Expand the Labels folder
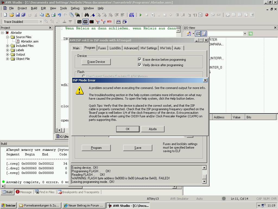Viewport: 278px width, 209px height. [7, 50]
